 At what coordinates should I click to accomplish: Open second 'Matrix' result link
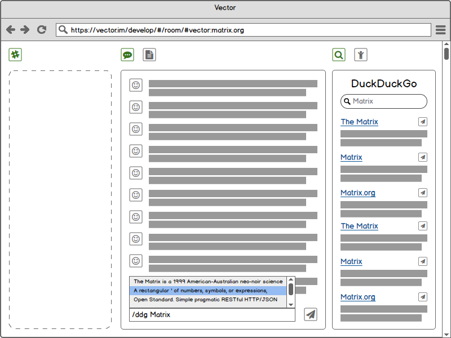click(351, 261)
